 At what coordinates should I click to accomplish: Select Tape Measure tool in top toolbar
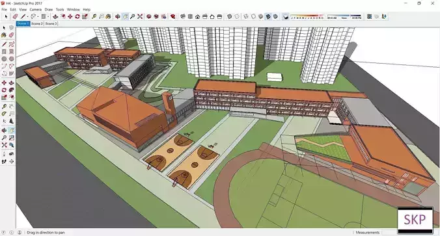[x=94, y=16]
